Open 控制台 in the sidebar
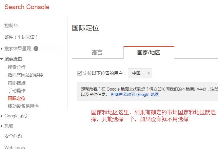Image resolution: width=218 pixels, height=154 pixels. pos(11,25)
